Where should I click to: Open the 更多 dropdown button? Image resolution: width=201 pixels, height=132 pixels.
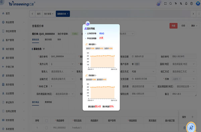tap(194, 26)
